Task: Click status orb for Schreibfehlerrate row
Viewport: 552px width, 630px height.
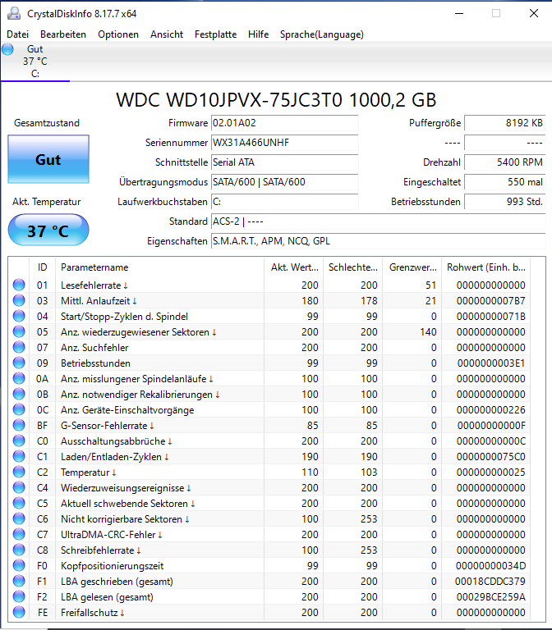Action: click(19, 550)
